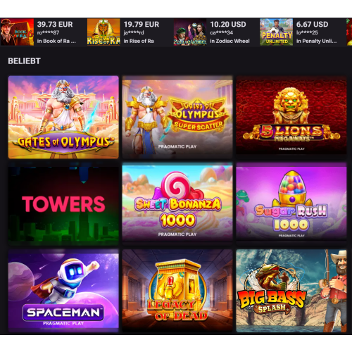This screenshot has height=352, width=352.
Task: Click the Book of Ra winner icon
Action: click(17, 32)
